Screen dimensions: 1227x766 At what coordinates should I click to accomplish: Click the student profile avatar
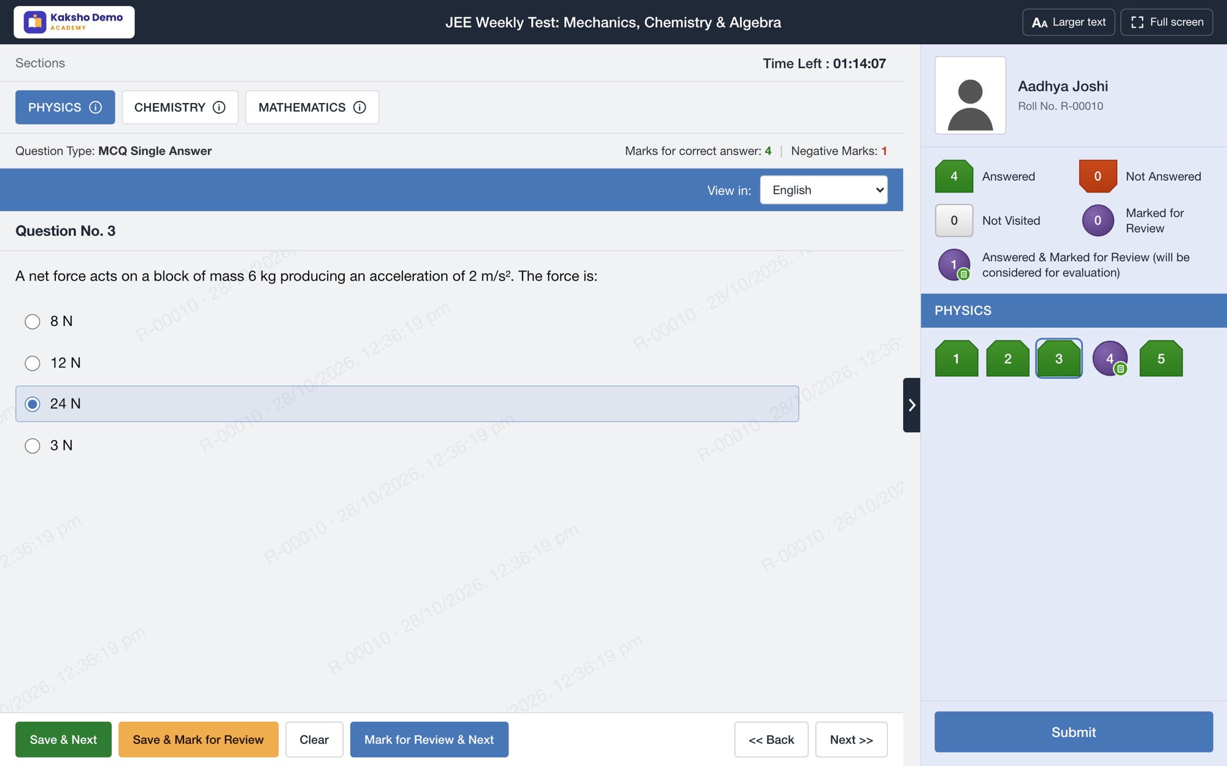point(970,96)
